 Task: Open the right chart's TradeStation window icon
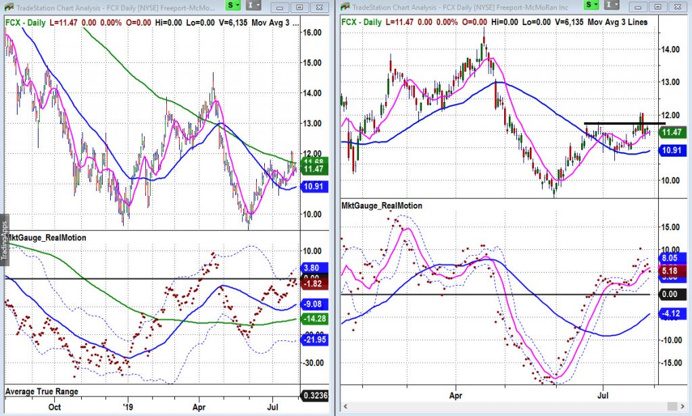(345, 7)
